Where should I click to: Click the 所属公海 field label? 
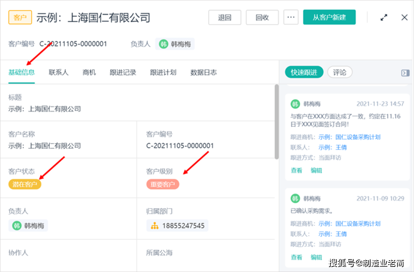(159, 253)
